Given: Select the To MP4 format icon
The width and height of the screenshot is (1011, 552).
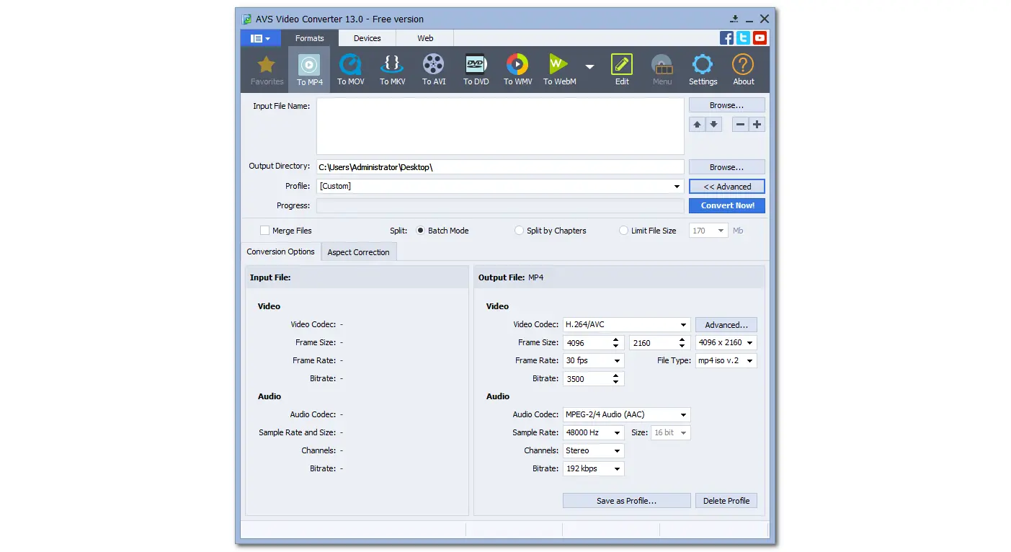Looking at the screenshot, I should (309, 70).
